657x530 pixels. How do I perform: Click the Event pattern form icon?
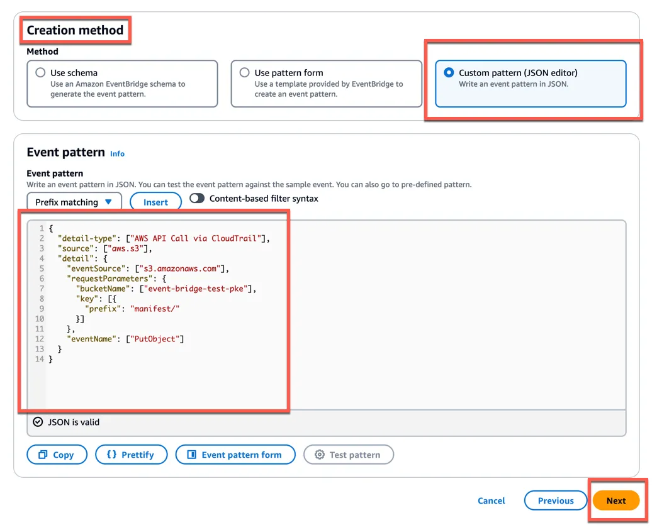point(192,455)
